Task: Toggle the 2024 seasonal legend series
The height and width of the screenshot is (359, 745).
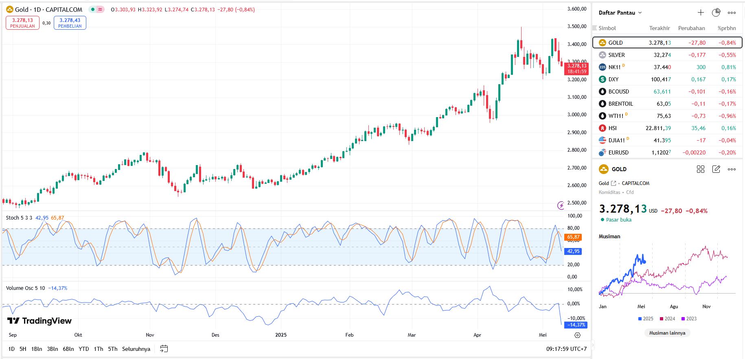Action: [667, 319]
